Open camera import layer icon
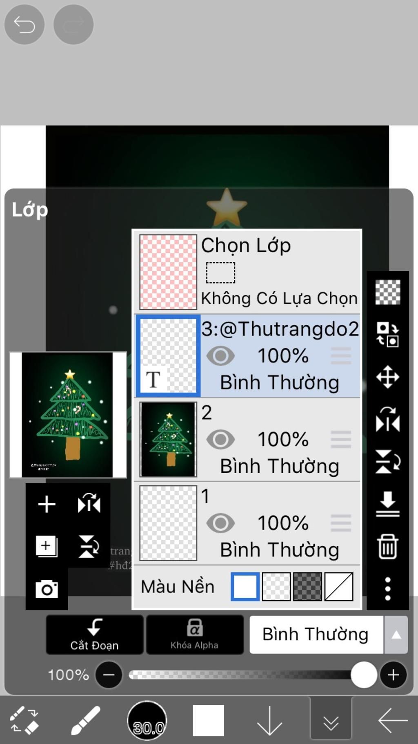The width and height of the screenshot is (418, 744). point(47,589)
